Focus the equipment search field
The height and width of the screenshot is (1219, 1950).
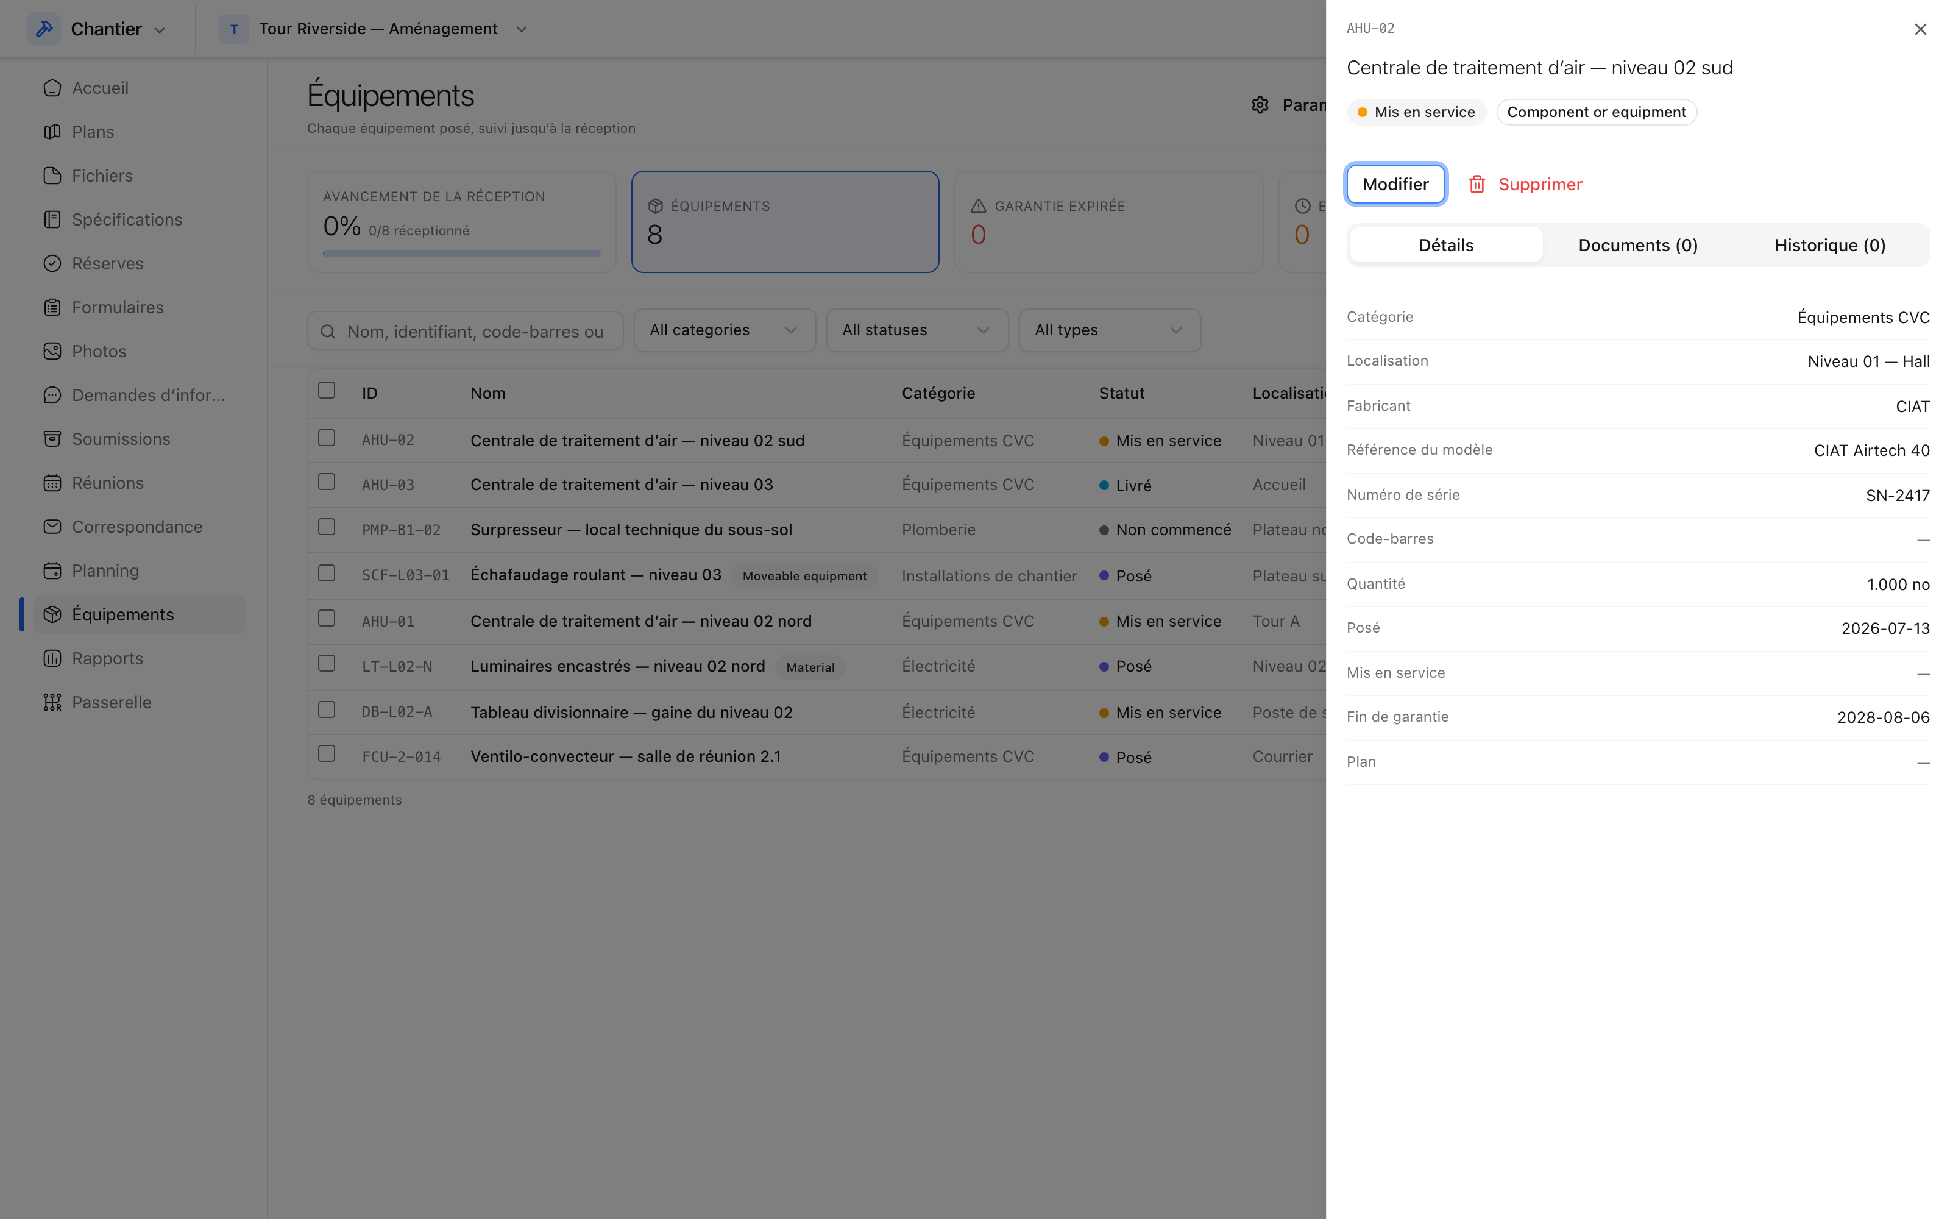[465, 332]
